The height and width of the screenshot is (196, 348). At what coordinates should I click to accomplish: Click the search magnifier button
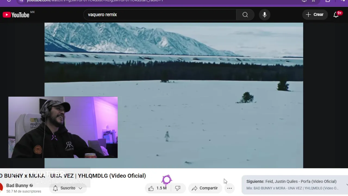pyautogui.click(x=245, y=15)
